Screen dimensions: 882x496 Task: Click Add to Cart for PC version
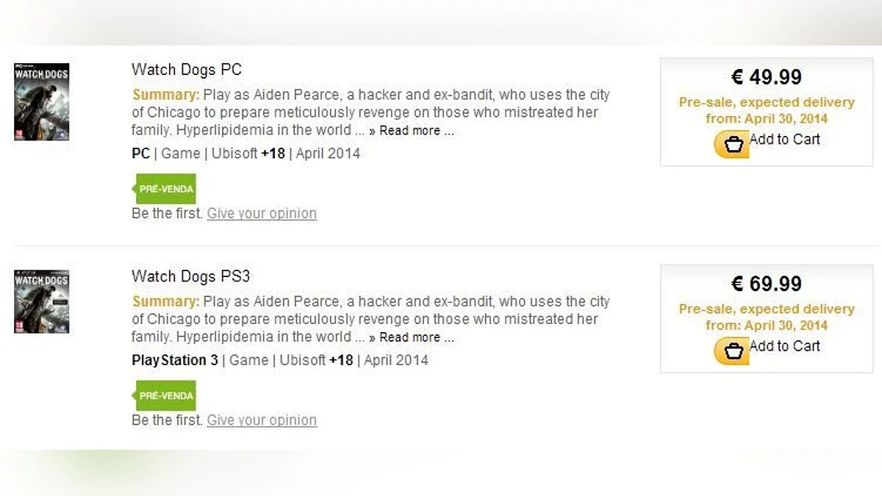click(x=784, y=140)
